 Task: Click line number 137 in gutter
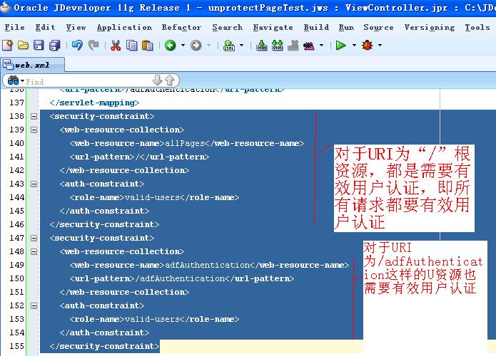(x=16, y=103)
